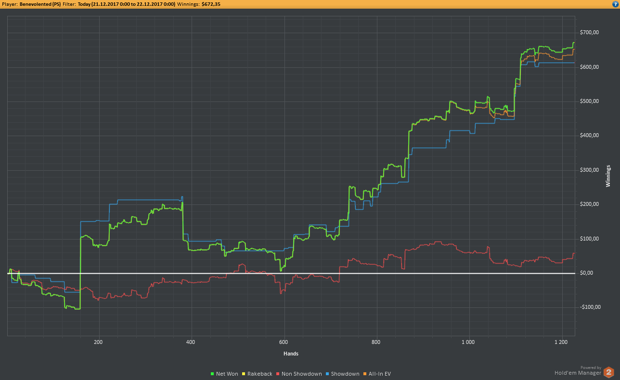Click the green Net Won legend swatch

(213, 374)
